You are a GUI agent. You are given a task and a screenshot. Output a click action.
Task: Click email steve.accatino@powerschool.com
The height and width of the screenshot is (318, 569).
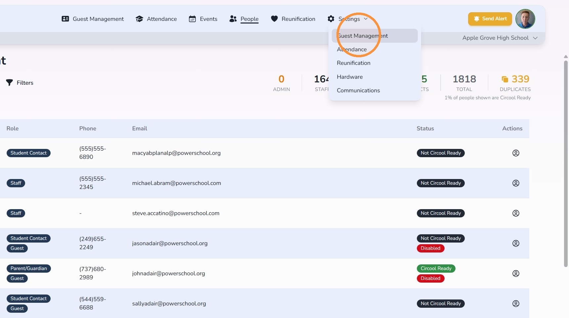176,213
